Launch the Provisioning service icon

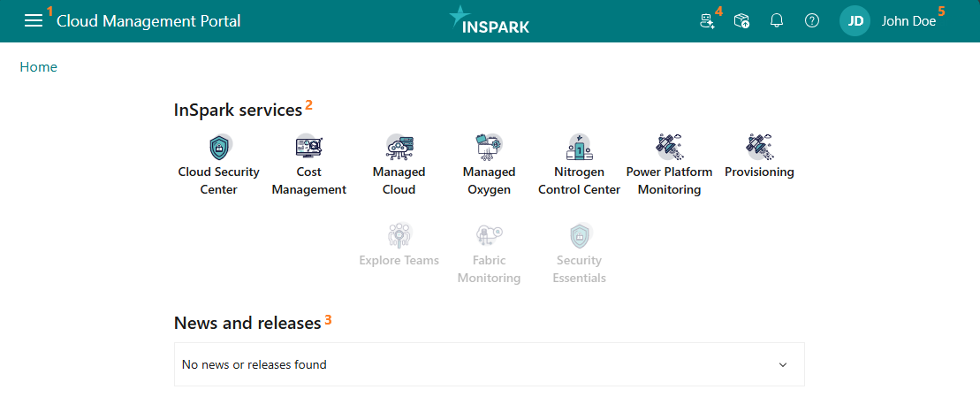point(759,147)
